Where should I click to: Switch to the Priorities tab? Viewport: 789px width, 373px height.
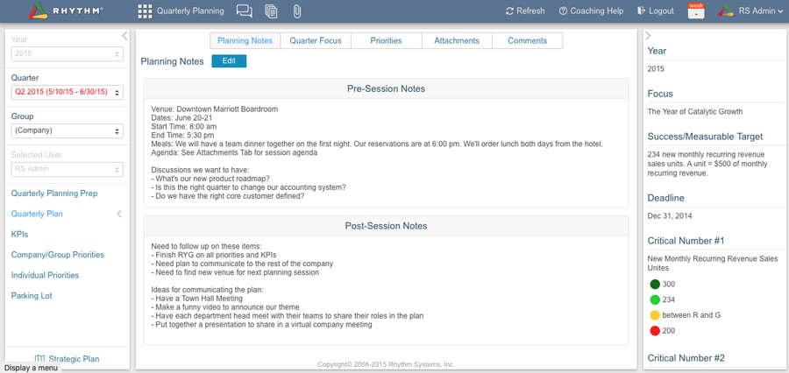click(x=386, y=40)
